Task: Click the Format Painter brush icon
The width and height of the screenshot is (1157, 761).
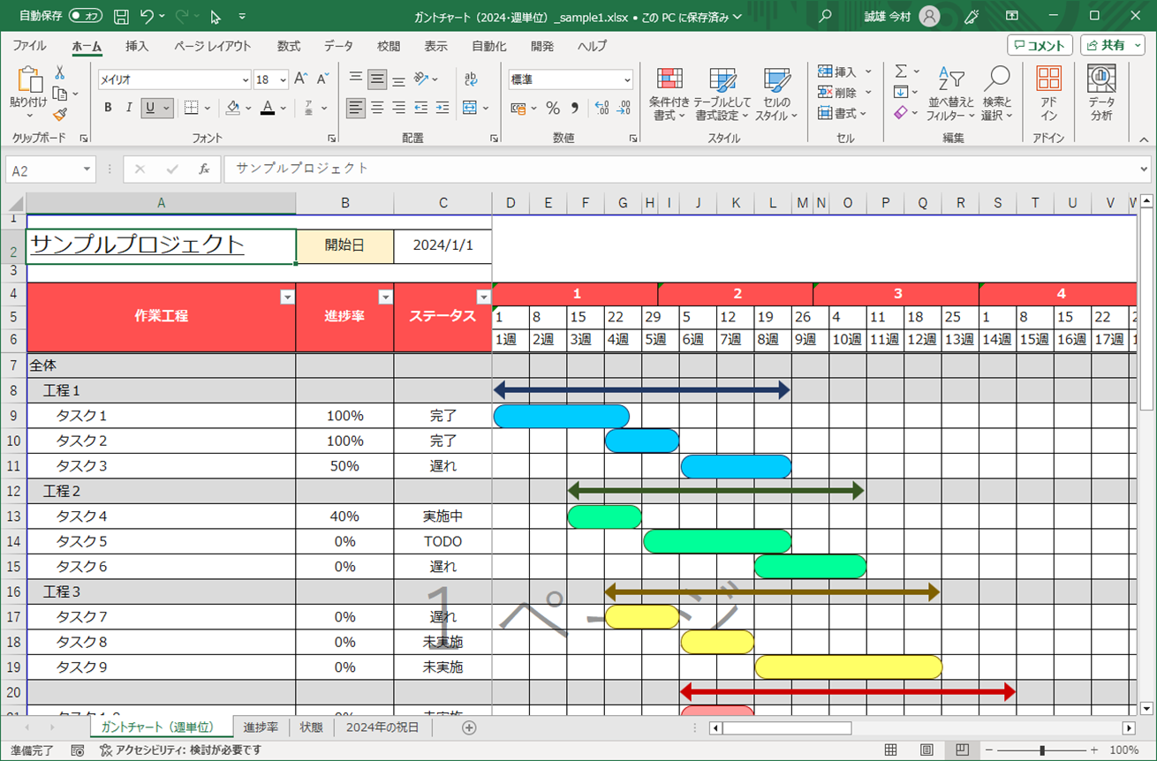Action: pos(60,114)
